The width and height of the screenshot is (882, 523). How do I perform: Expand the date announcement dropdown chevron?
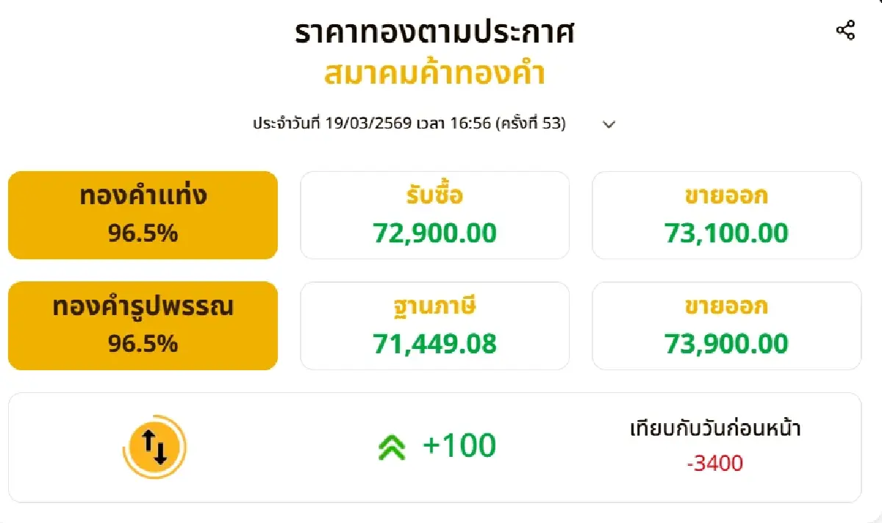[x=609, y=125]
